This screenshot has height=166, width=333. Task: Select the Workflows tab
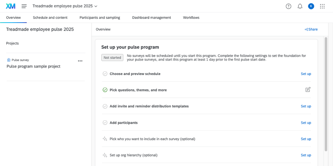pos(191,18)
